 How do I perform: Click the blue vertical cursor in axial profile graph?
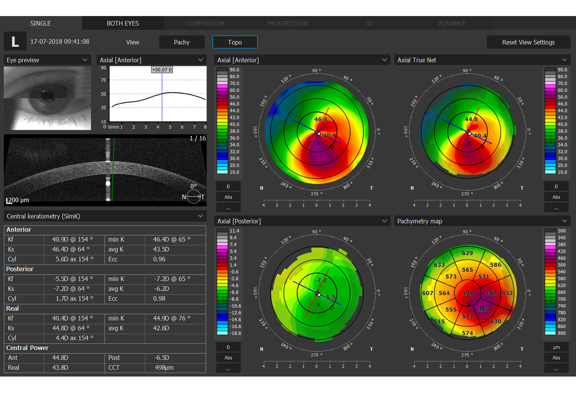[x=162, y=99]
